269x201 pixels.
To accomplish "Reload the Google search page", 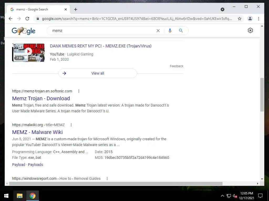I will coord(27,19).
